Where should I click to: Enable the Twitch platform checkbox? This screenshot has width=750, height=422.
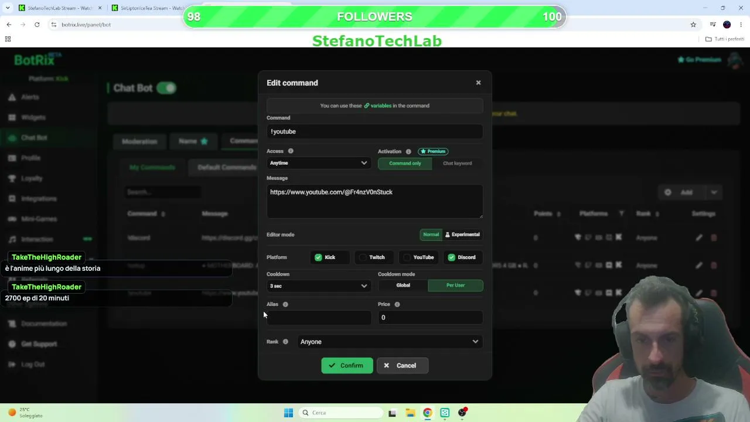click(363, 257)
